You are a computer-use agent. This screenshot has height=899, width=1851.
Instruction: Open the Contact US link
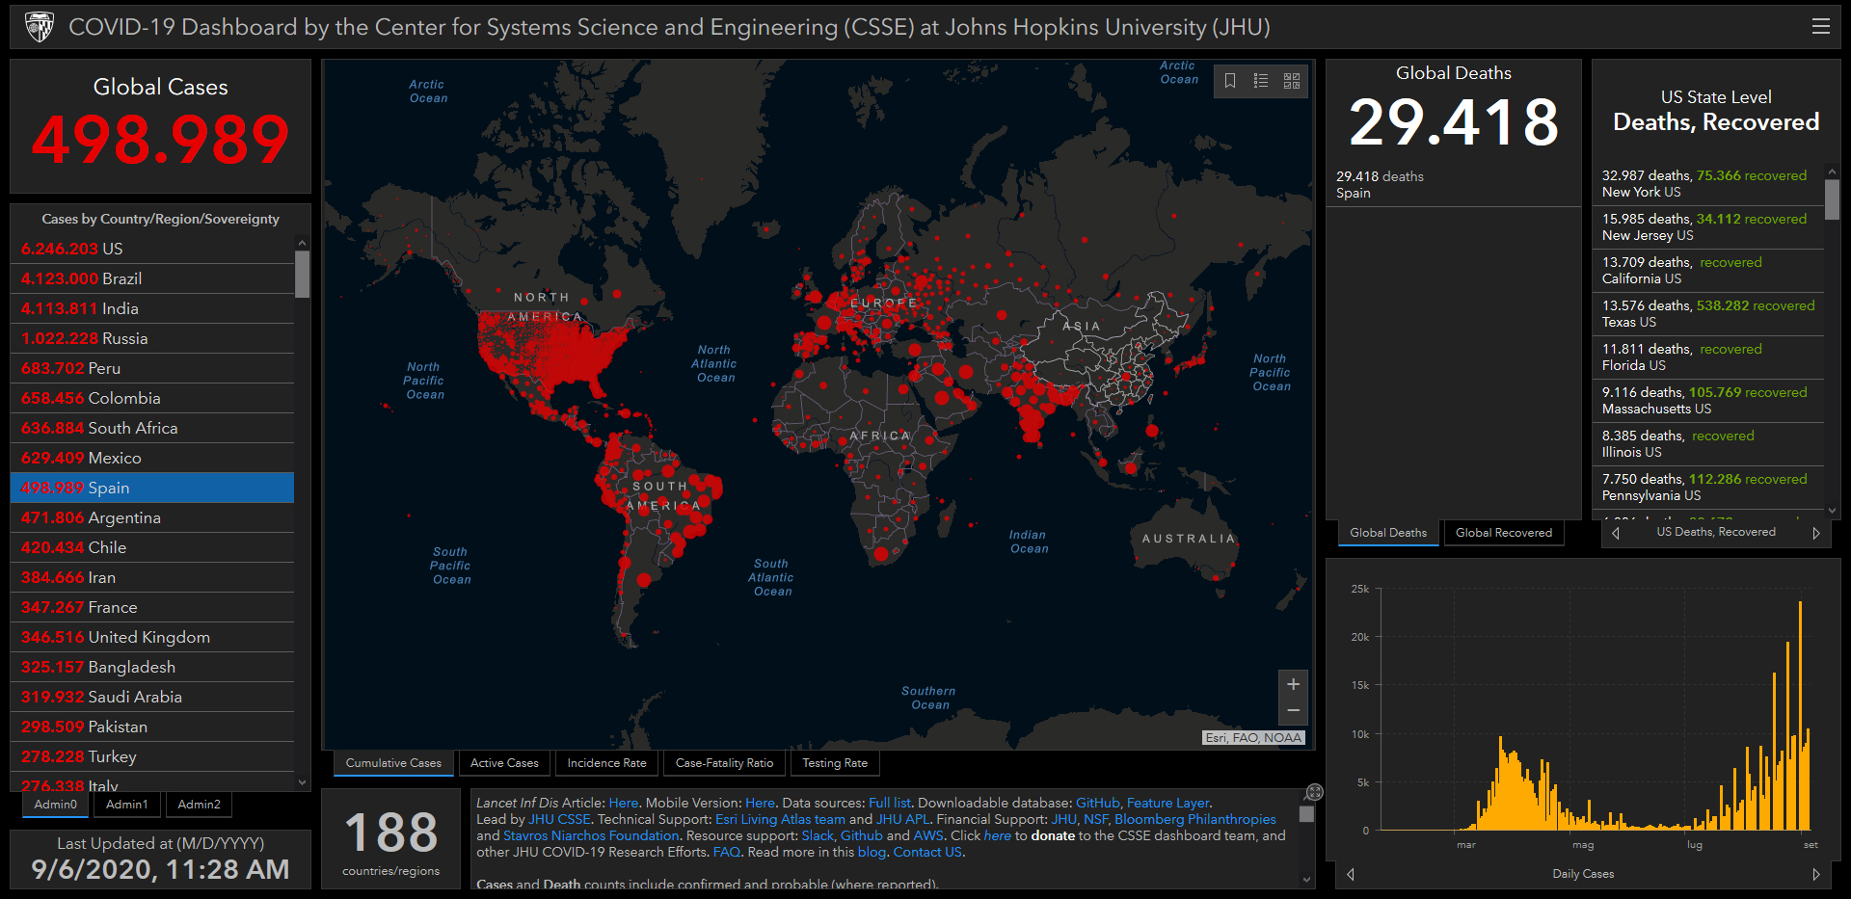pyautogui.click(x=927, y=852)
